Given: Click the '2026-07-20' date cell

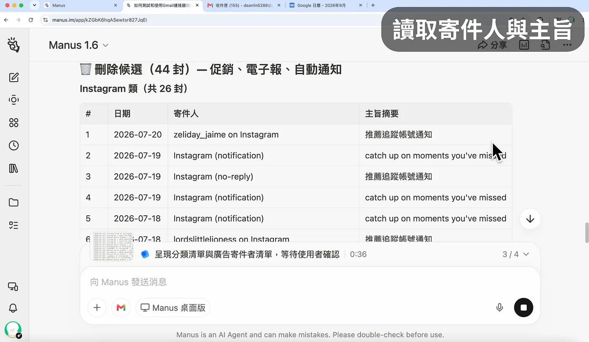Looking at the screenshot, I should (138, 135).
